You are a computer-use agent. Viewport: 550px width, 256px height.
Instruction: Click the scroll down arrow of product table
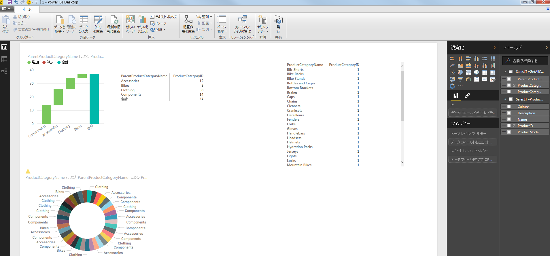pyautogui.click(x=402, y=162)
